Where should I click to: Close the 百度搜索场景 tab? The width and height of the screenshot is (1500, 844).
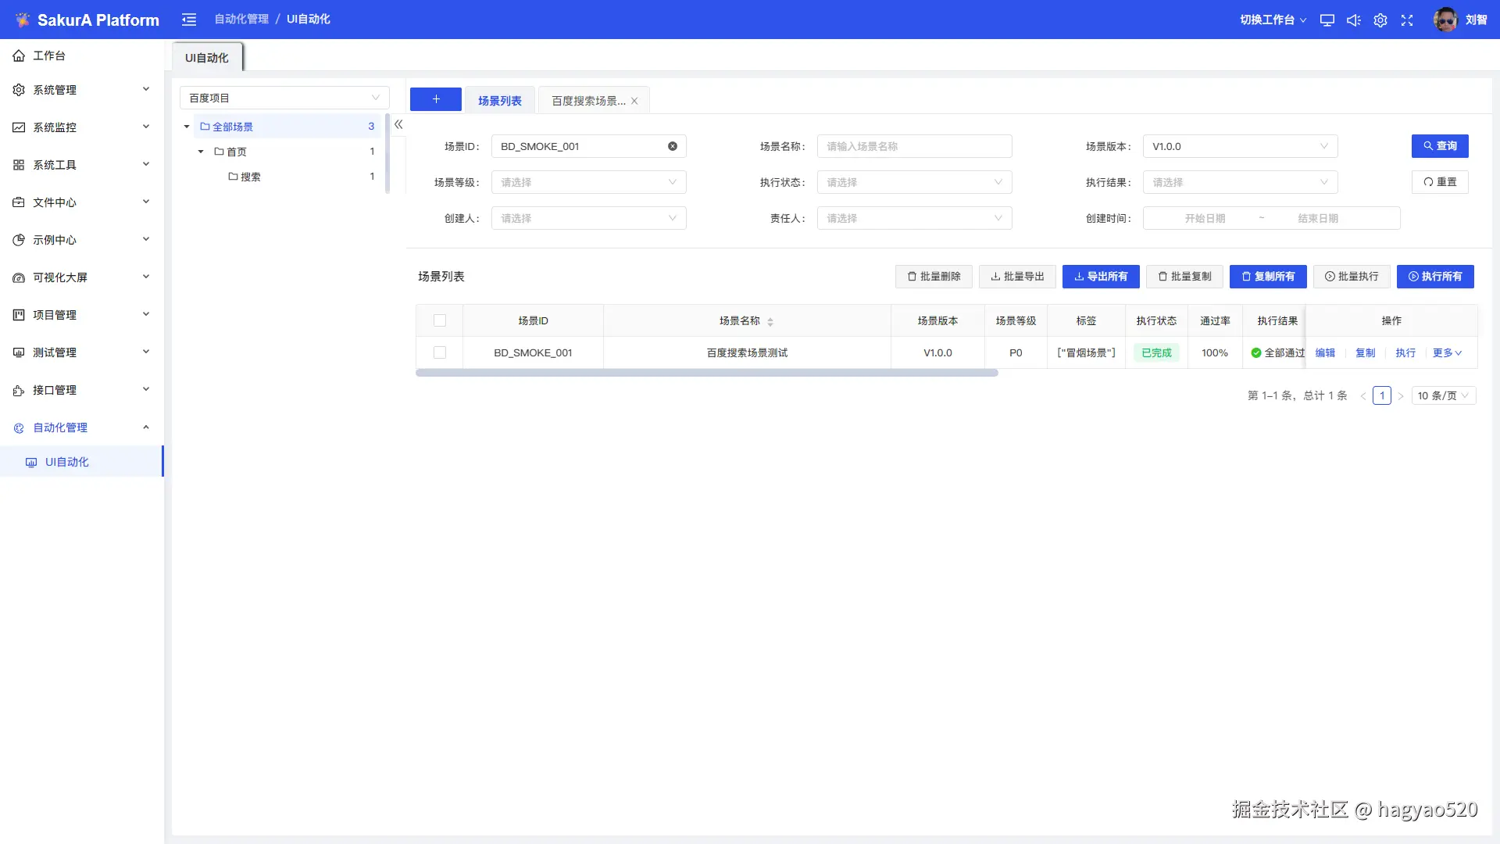click(634, 101)
